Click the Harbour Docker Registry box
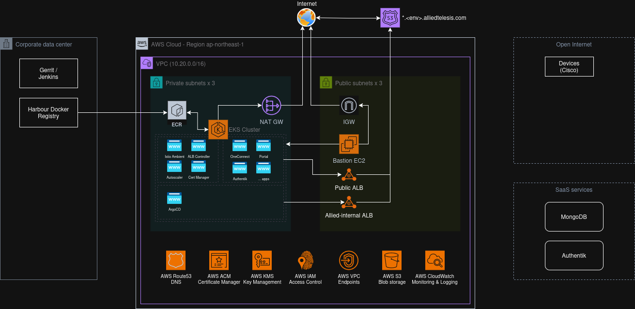Image resolution: width=635 pixels, height=309 pixels. [x=48, y=113]
